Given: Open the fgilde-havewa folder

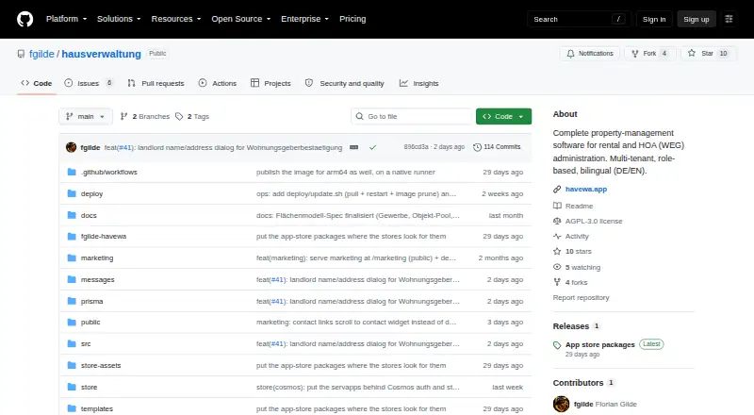Looking at the screenshot, I should [x=104, y=237].
